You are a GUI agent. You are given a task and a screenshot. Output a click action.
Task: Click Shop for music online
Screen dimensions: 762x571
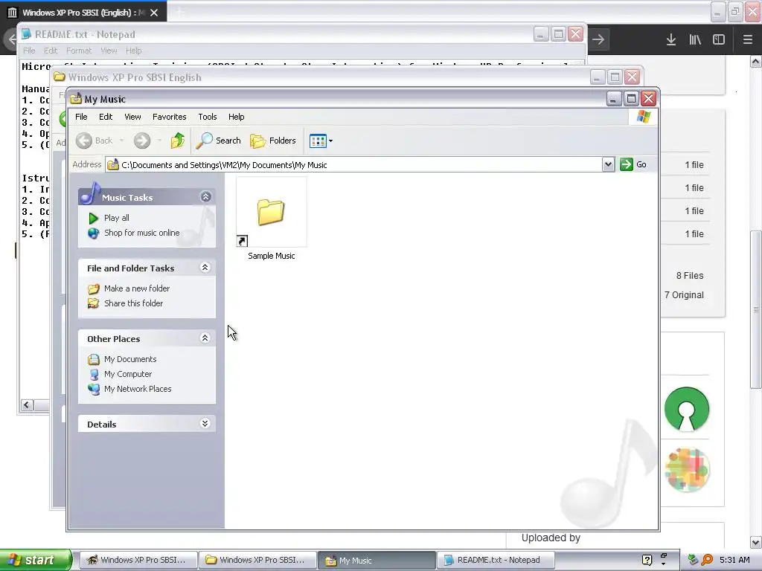click(142, 233)
